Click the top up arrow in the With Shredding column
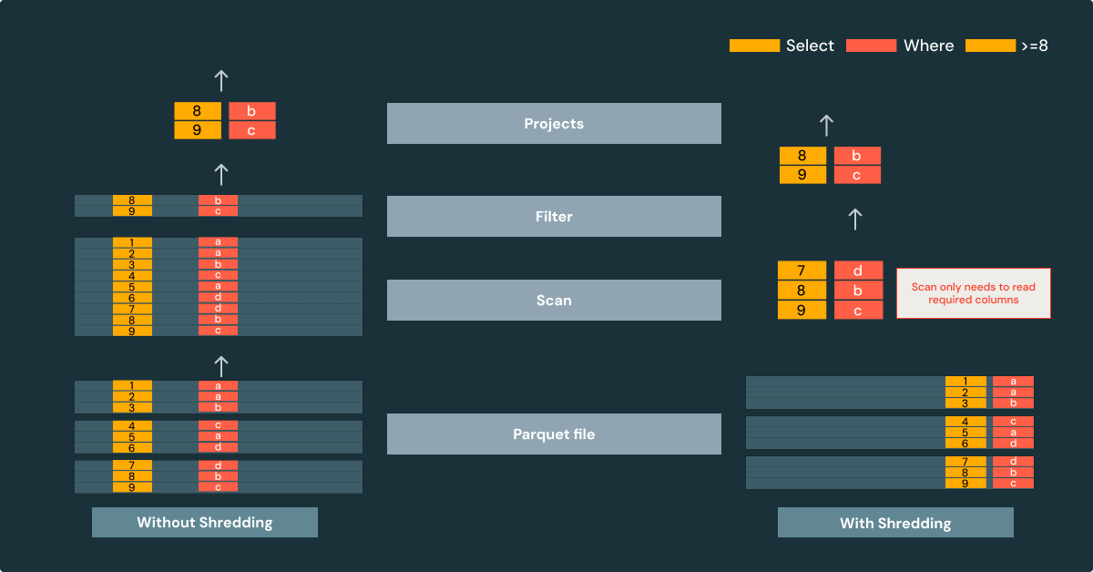 (826, 125)
